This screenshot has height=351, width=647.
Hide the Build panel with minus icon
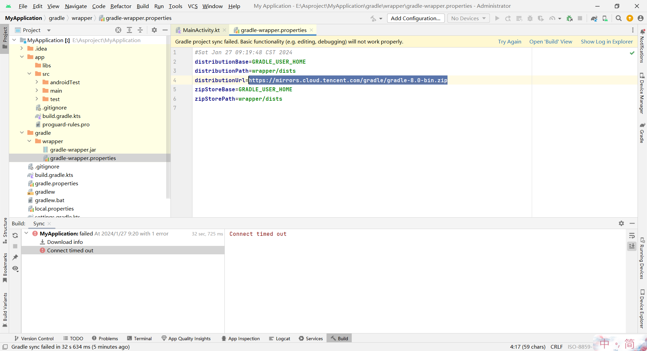tap(632, 223)
